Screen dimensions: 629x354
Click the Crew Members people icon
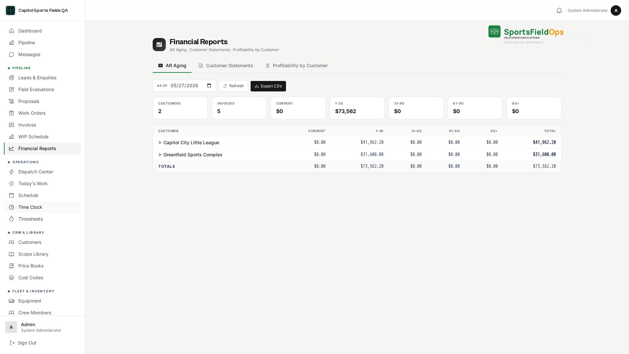(11, 313)
